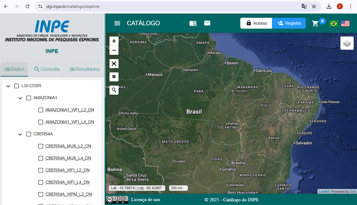The image size is (357, 205).
Task: Select the rectangle draw tool on map
Action: coord(114,76)
